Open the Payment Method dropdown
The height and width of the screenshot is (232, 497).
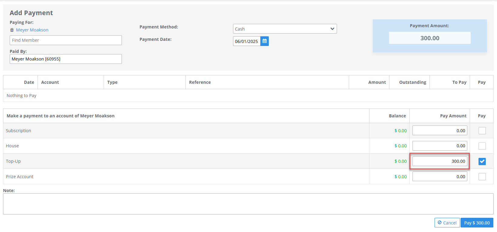coord(285,29)
